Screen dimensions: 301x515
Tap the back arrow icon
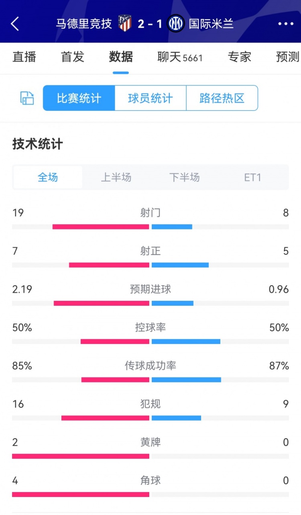15,24
